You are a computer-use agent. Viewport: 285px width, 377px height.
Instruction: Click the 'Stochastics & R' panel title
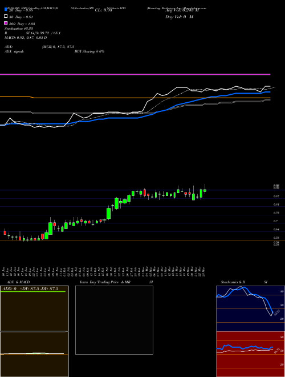point(233,282)
